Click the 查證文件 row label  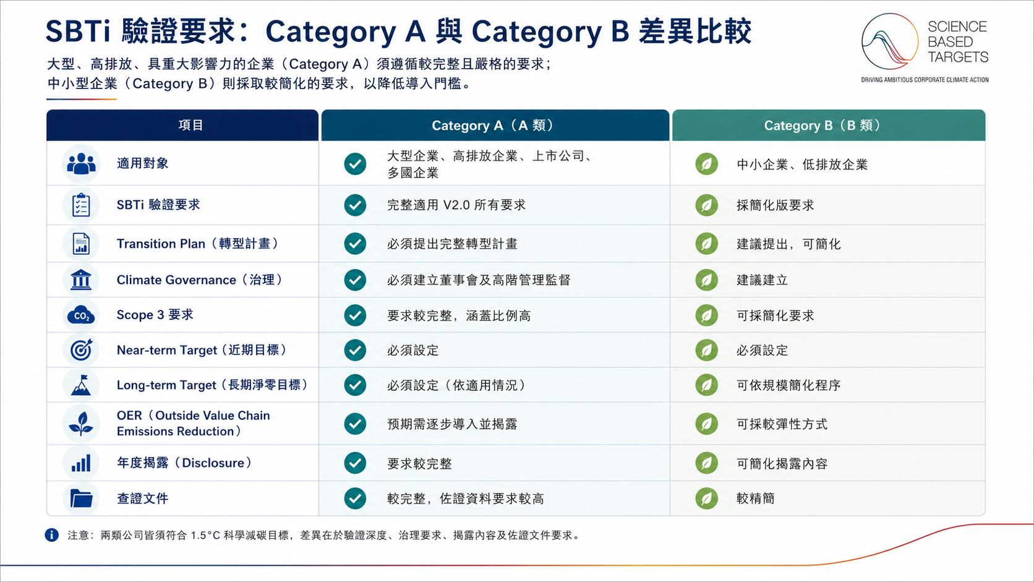(x=143, y=498)
